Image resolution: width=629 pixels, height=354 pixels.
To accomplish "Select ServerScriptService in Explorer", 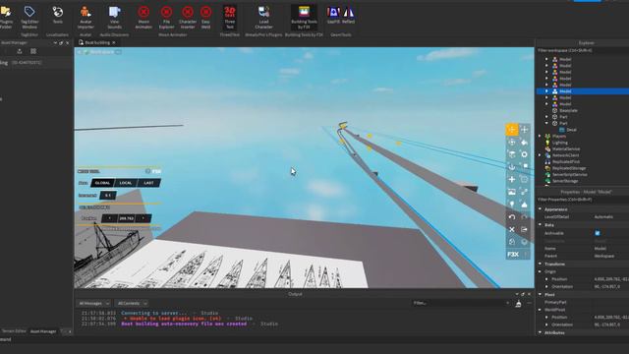I will (x=569, y=175).
